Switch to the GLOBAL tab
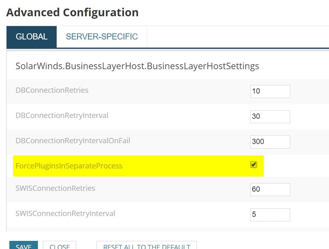This screenshot has height=249, width=329. pyautogui.click(x=31, y=37)
